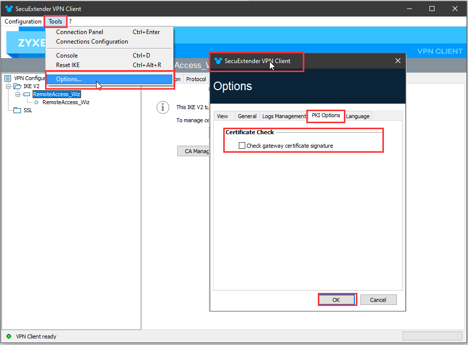Switch to the Logs Management tab

click(284, 116)
